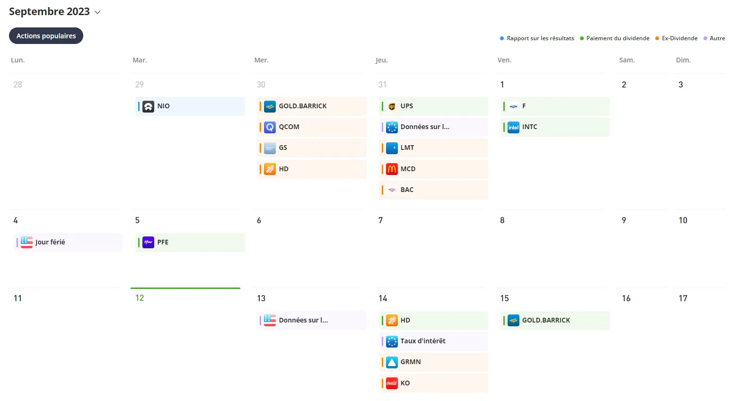Click the Garmin GRMN logo icon
The height and width of the screenshot is (401, 738).
[x=392, y=362]
